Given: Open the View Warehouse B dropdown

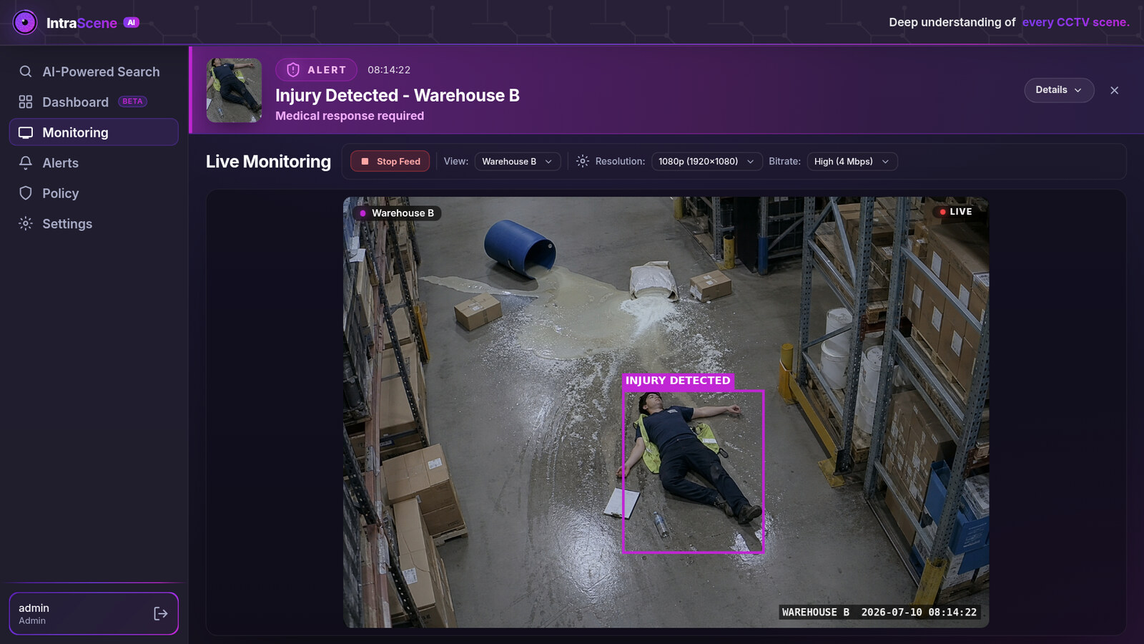Looking at the screenshot, I should (518, 162).
